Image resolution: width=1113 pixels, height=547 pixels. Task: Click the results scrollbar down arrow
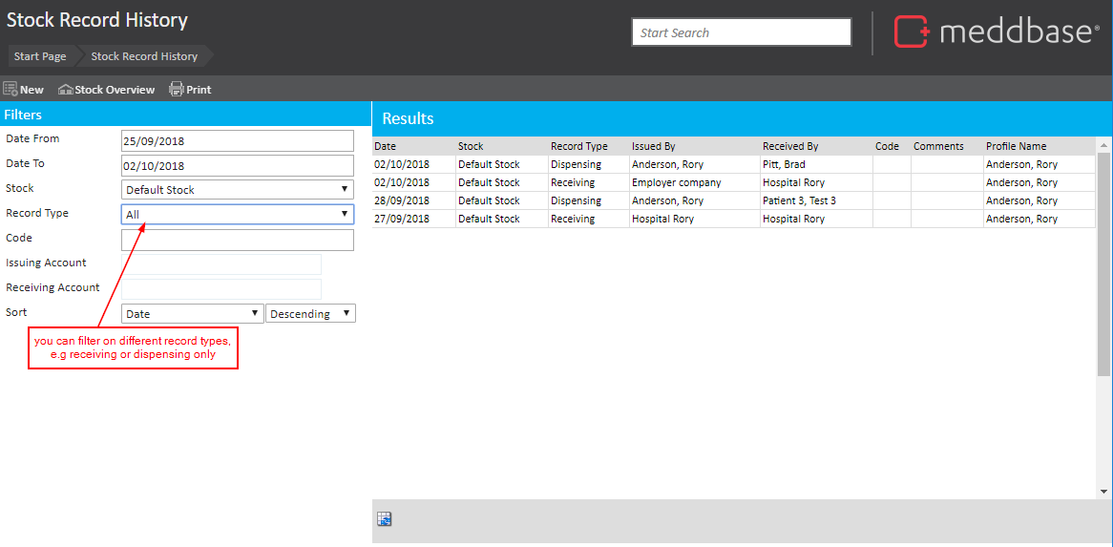click(1103, 491)
